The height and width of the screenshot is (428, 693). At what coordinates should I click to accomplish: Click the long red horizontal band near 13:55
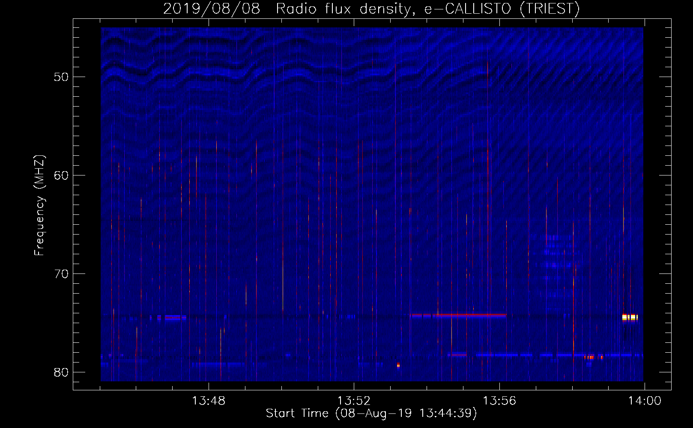458,315
